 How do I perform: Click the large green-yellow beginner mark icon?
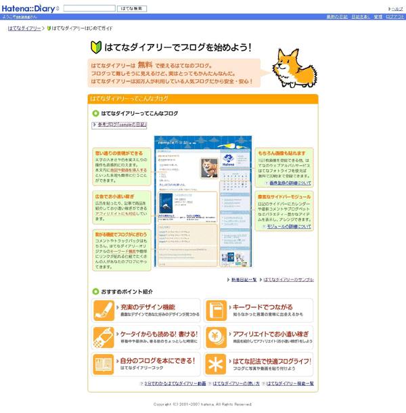point(96,47)
